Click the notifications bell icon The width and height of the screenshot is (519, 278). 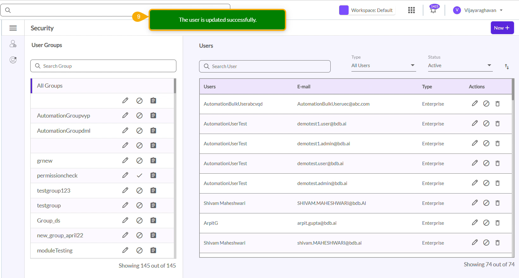(433, 10)
